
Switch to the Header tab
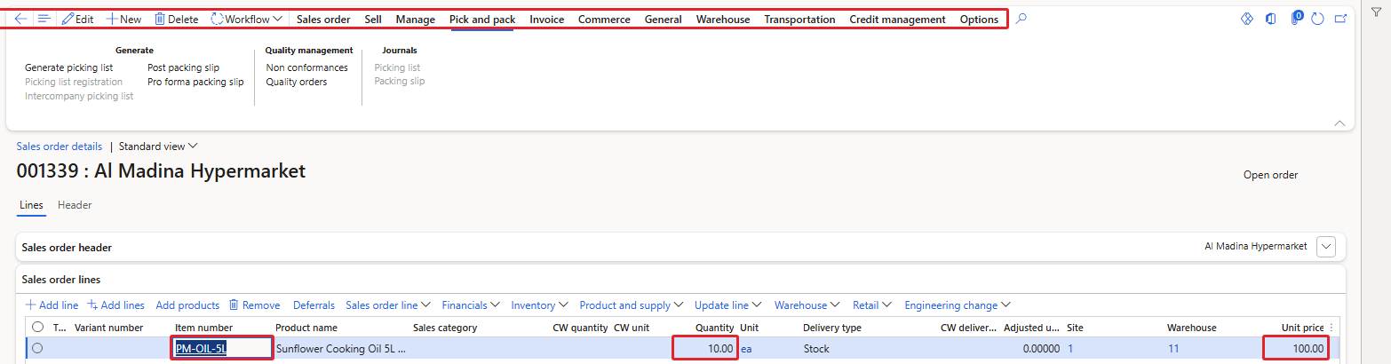(75, 205)
